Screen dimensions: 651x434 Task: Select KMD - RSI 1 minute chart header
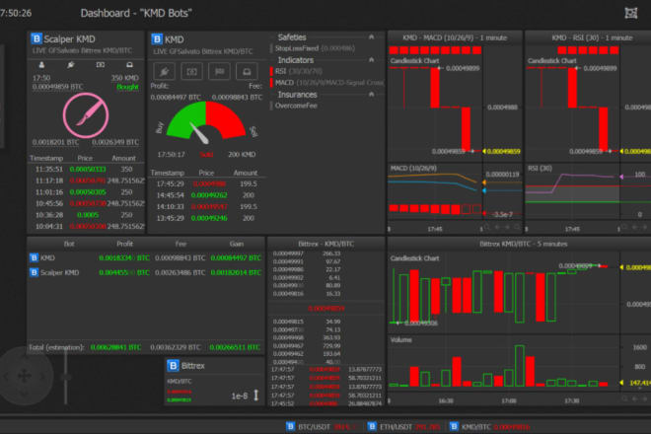[x=592, y=37]
